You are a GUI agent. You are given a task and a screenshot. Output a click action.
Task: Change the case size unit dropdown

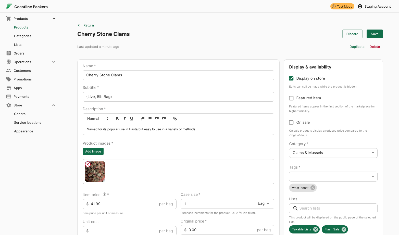click(x=264, y=204)
